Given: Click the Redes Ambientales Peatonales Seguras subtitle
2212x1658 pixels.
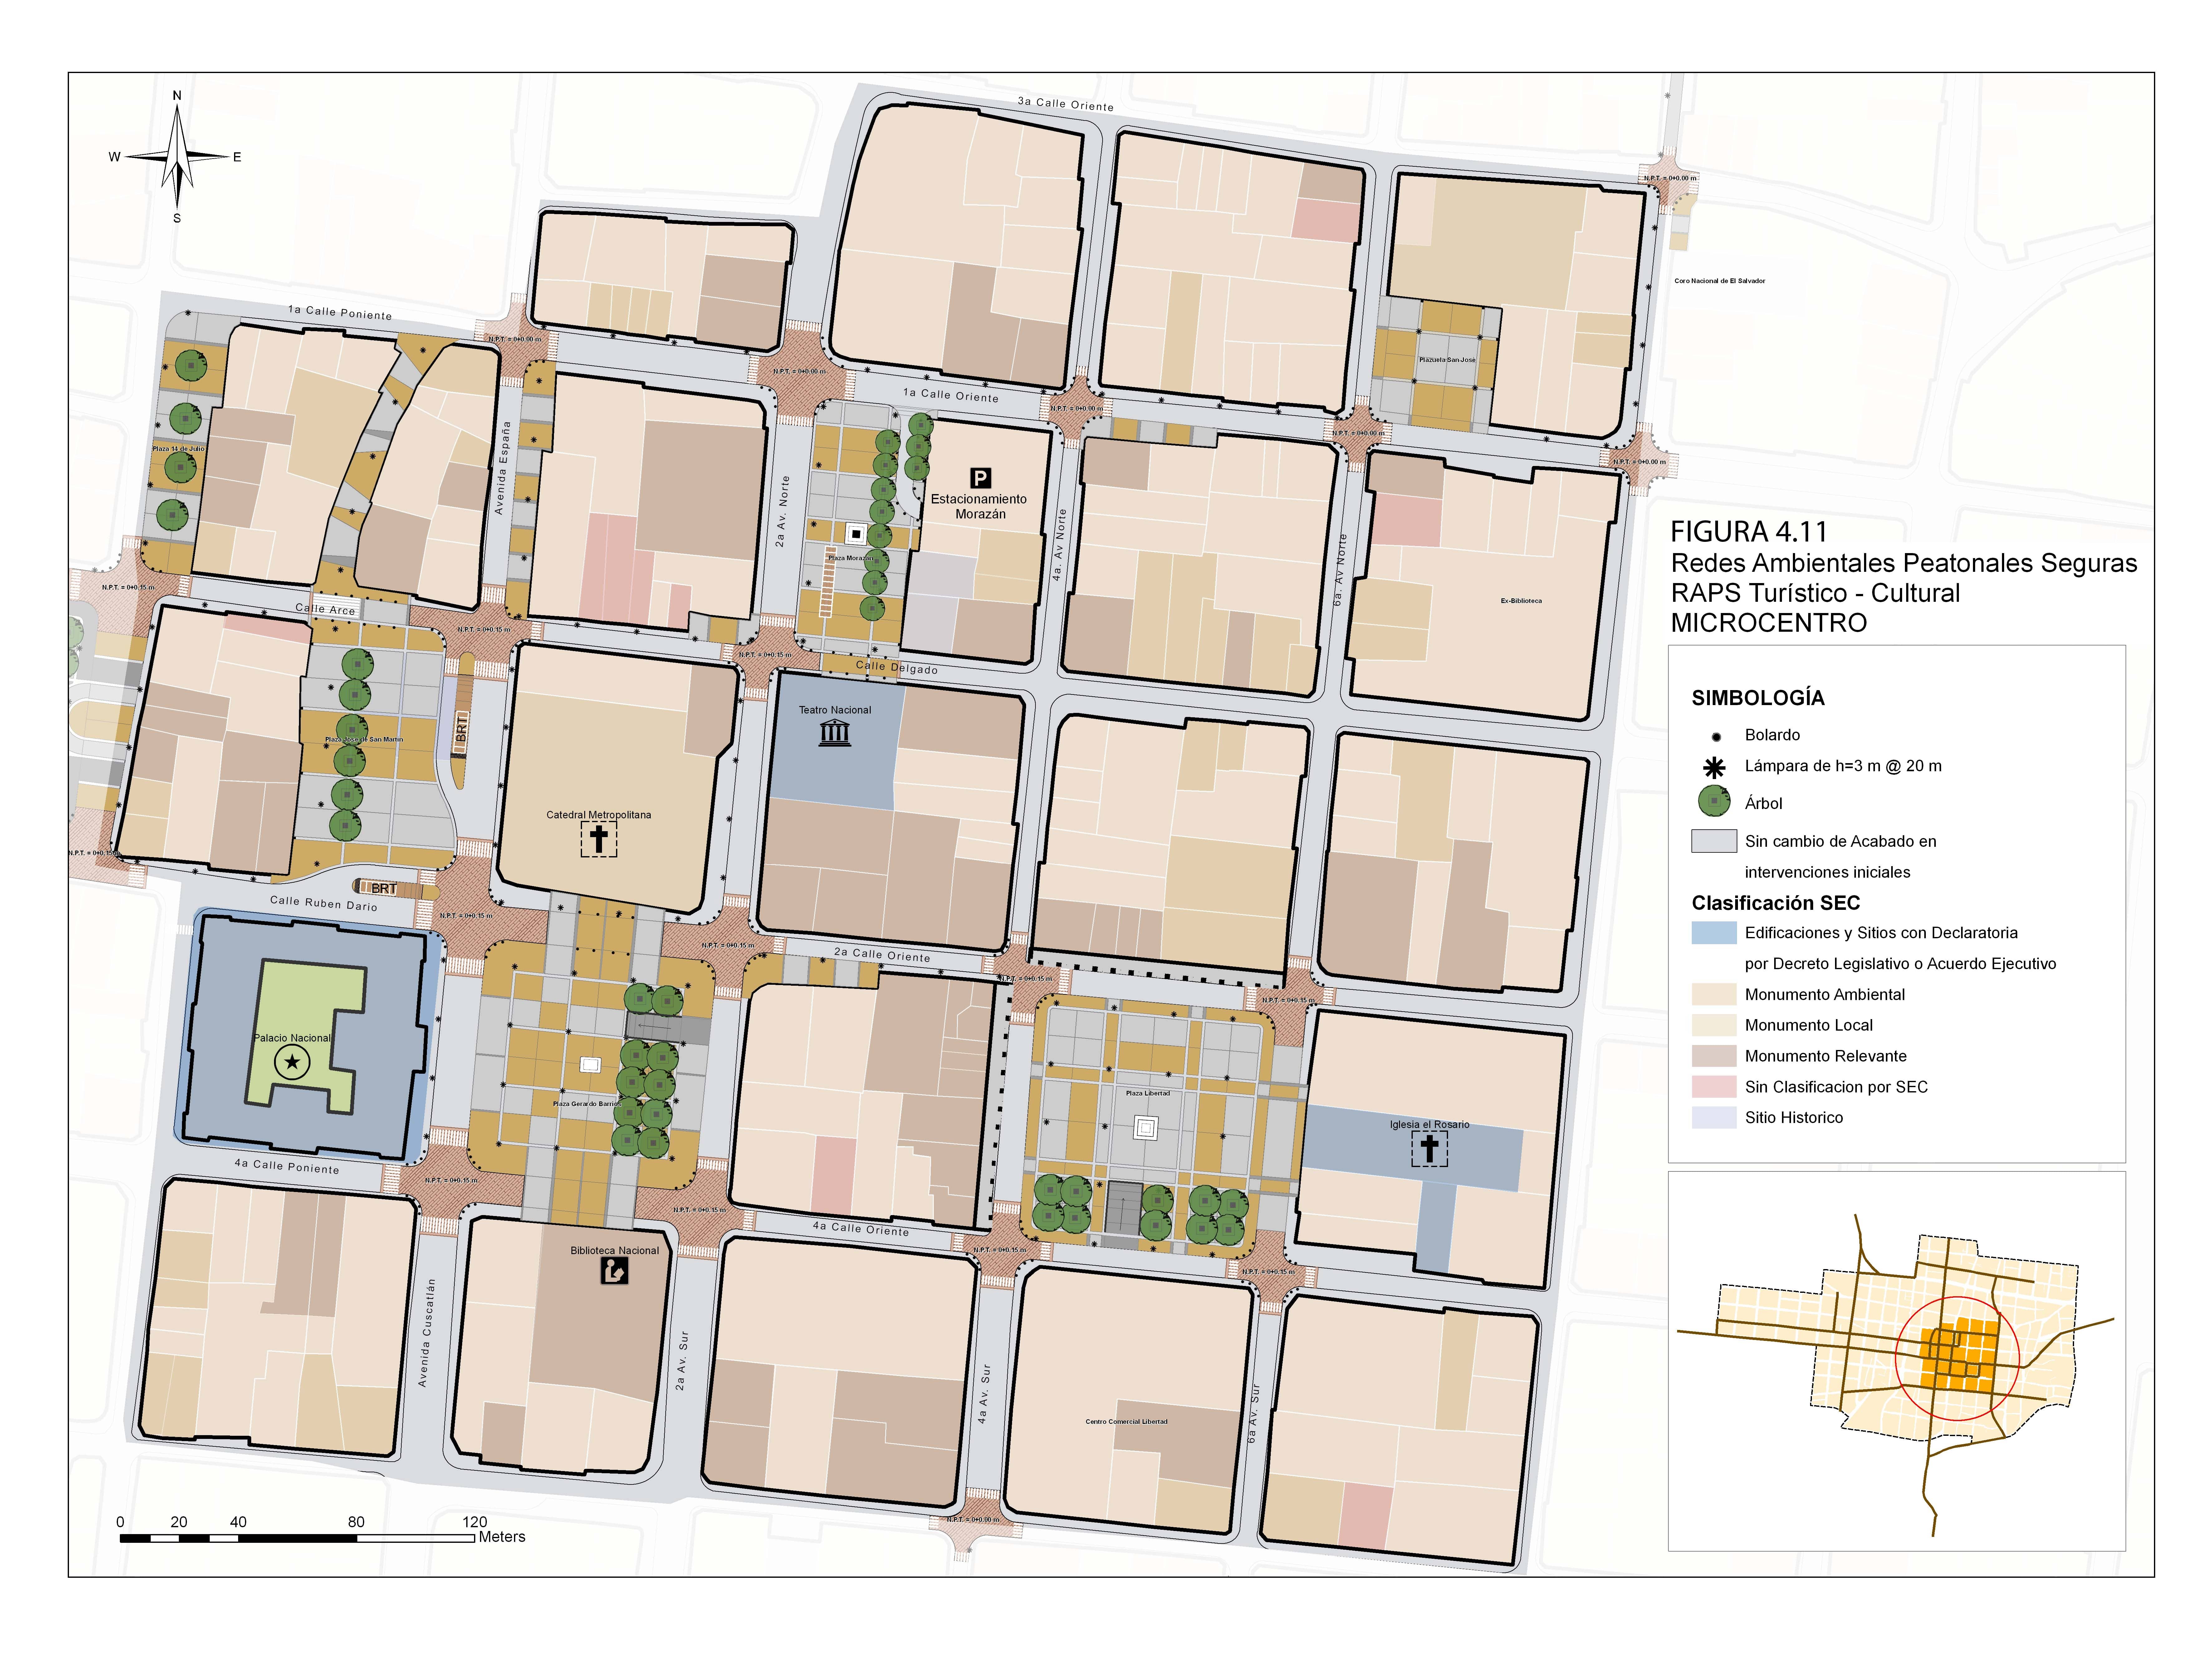Looking at the screenshot, I should click(x=1904, y=563).
